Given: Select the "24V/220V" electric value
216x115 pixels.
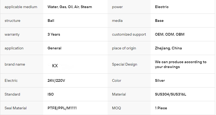Looking at the screenshot, I should pos(56,80).
